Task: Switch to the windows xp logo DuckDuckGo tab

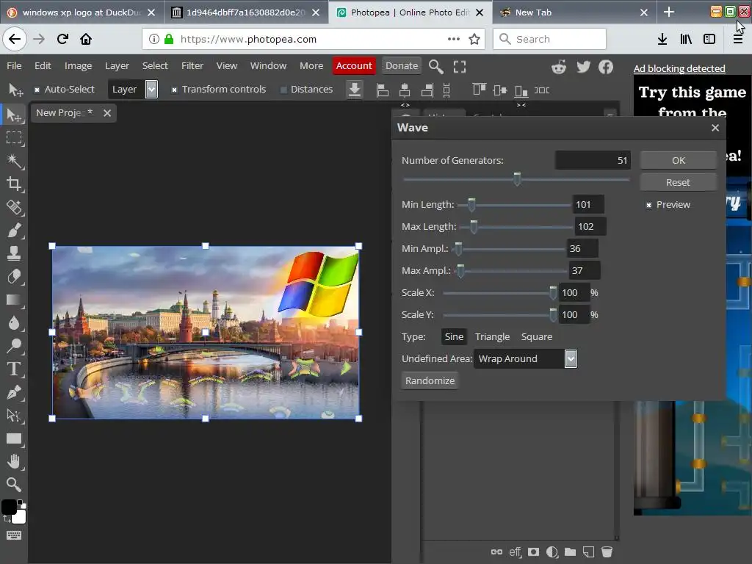Action: [x=82, y=12]
